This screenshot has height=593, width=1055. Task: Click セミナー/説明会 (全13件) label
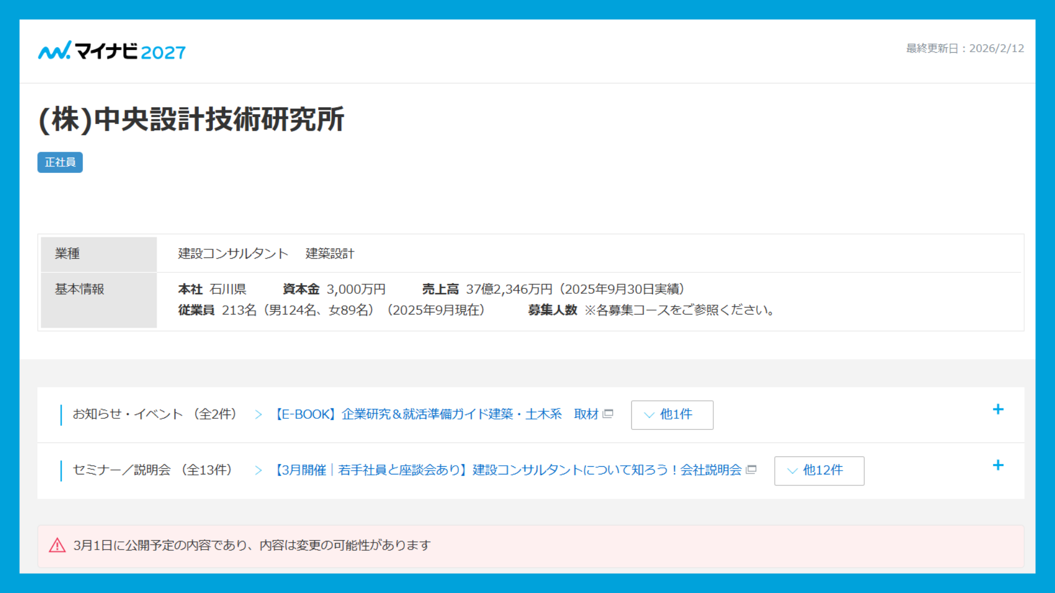152,470
